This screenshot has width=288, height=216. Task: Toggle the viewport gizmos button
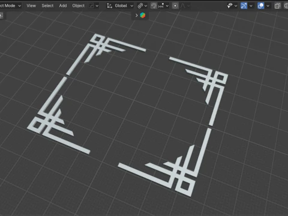click(x=244, y=6)
